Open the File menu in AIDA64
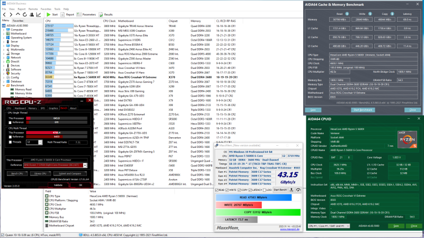This screenshot has width=424, height=238. pyautogui.click(x=4, y=9)
